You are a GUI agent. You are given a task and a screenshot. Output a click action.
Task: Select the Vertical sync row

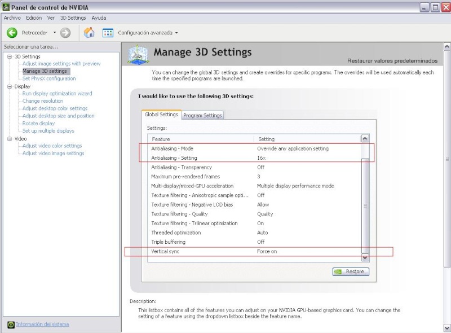pos(255,252)
